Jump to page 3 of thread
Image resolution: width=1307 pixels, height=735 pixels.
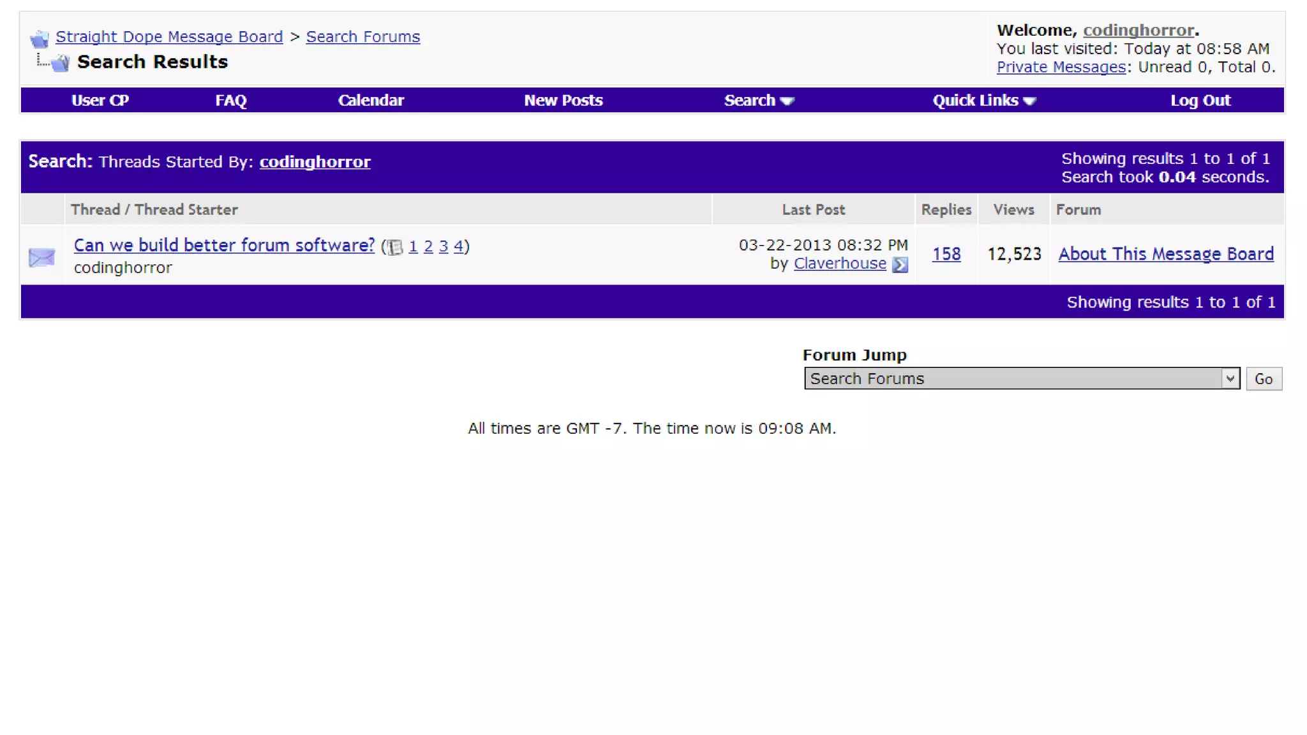pyautogui.click(x=443, y=246)
